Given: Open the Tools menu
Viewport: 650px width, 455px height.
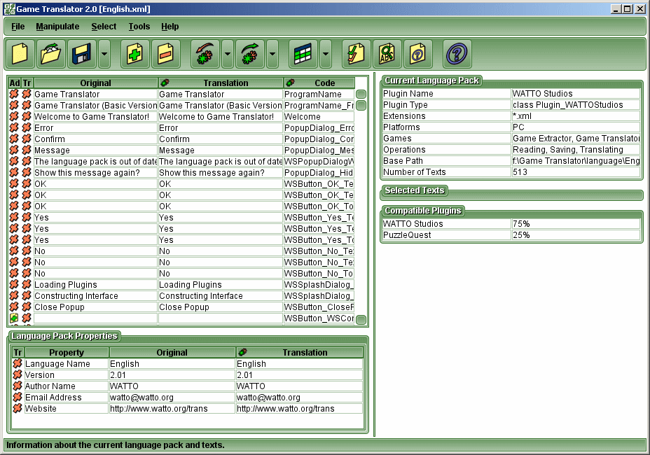Looking at the screenshot, I should [139, 27].
